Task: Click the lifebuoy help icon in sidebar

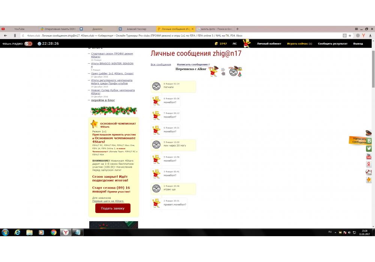Action: (x=369, y=172)
